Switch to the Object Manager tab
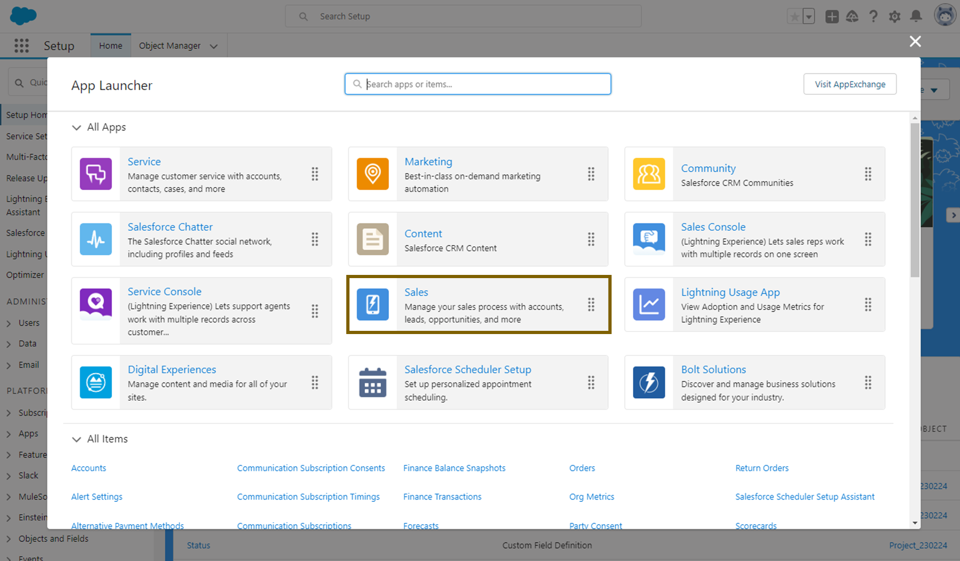Viewport: 960px width, 561px height. (169, 46)
